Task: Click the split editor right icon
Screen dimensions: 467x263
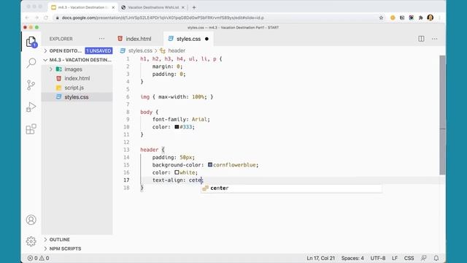Action: click(x=421, y=39)
